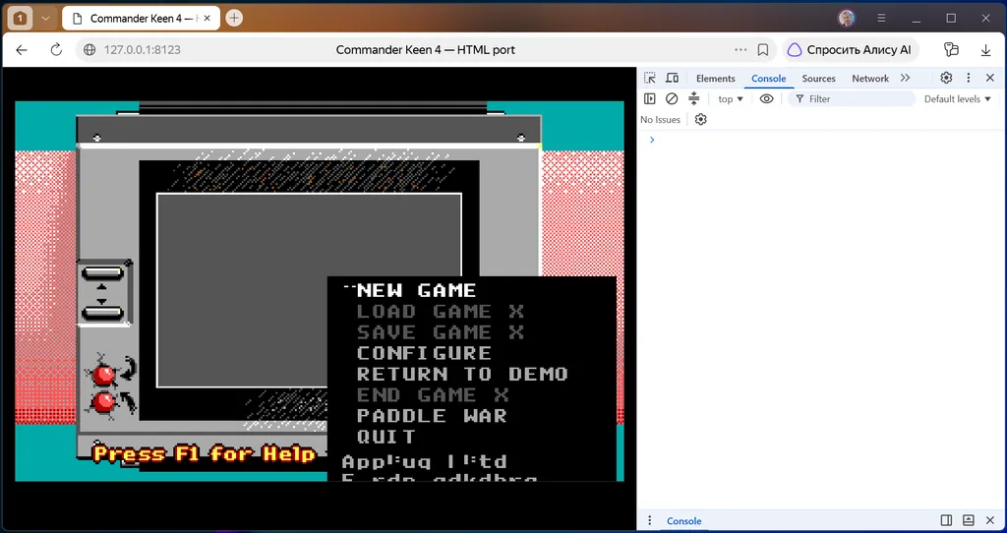Select NEW GAME in the game menu
This screenshot has width=1007, height=533.
pyautogui.click(x=416, y=290)
